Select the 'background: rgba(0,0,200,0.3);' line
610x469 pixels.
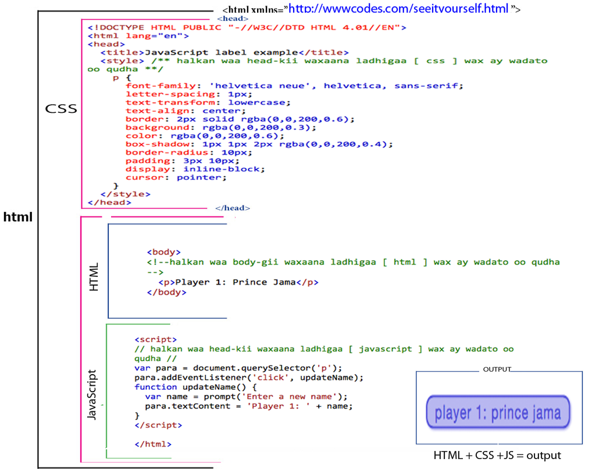click(220, 127)
